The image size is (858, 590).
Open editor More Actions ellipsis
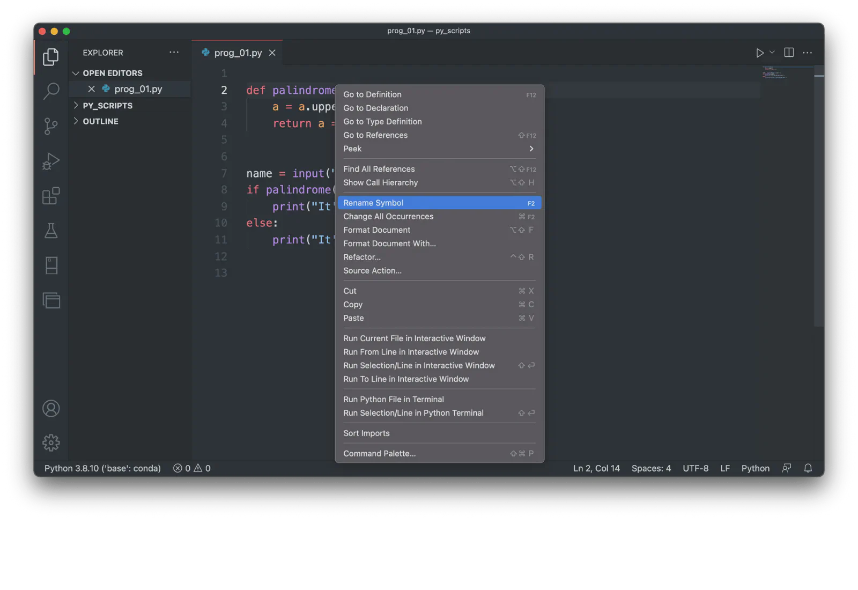click(x=807, y=53)
